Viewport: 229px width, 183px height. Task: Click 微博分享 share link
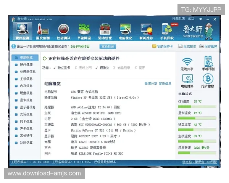151,83
